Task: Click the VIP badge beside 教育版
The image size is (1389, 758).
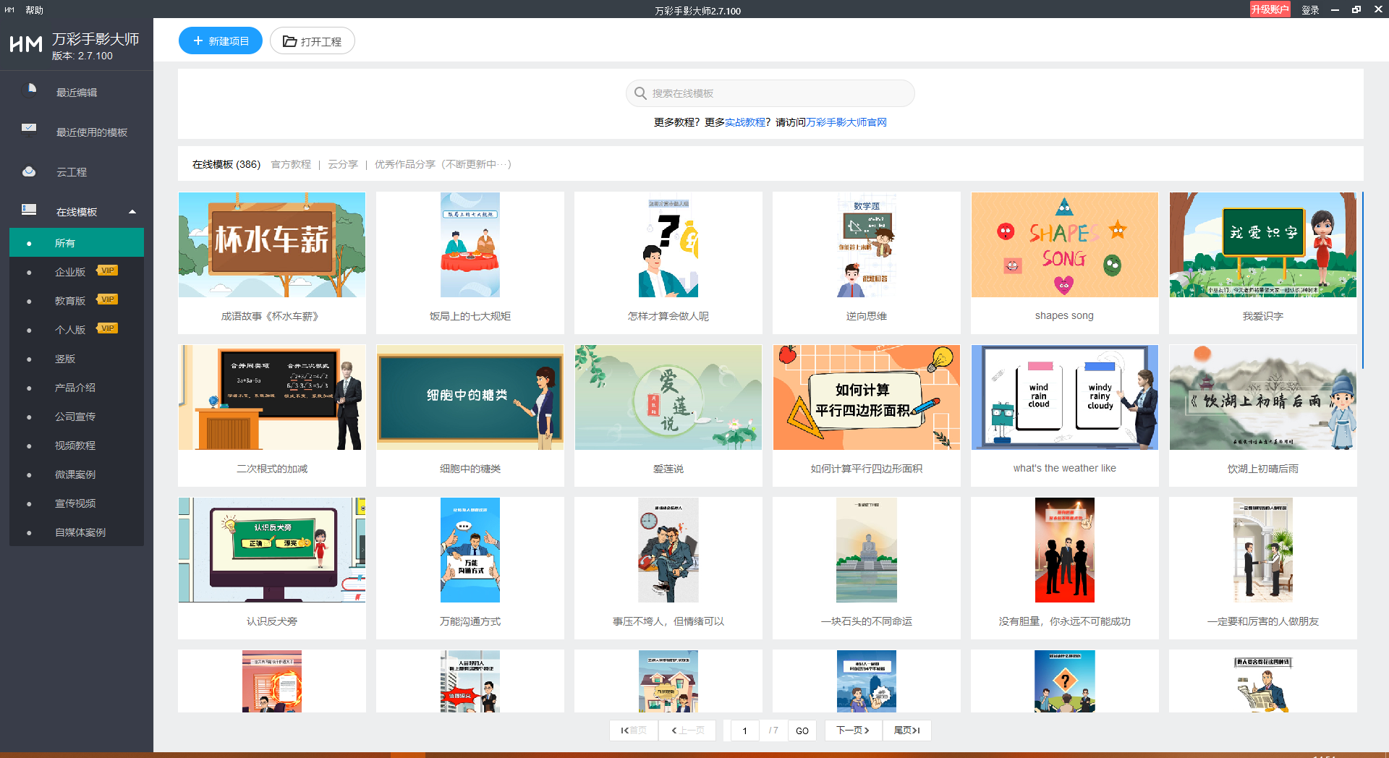Action: click(x=107, y=299)
